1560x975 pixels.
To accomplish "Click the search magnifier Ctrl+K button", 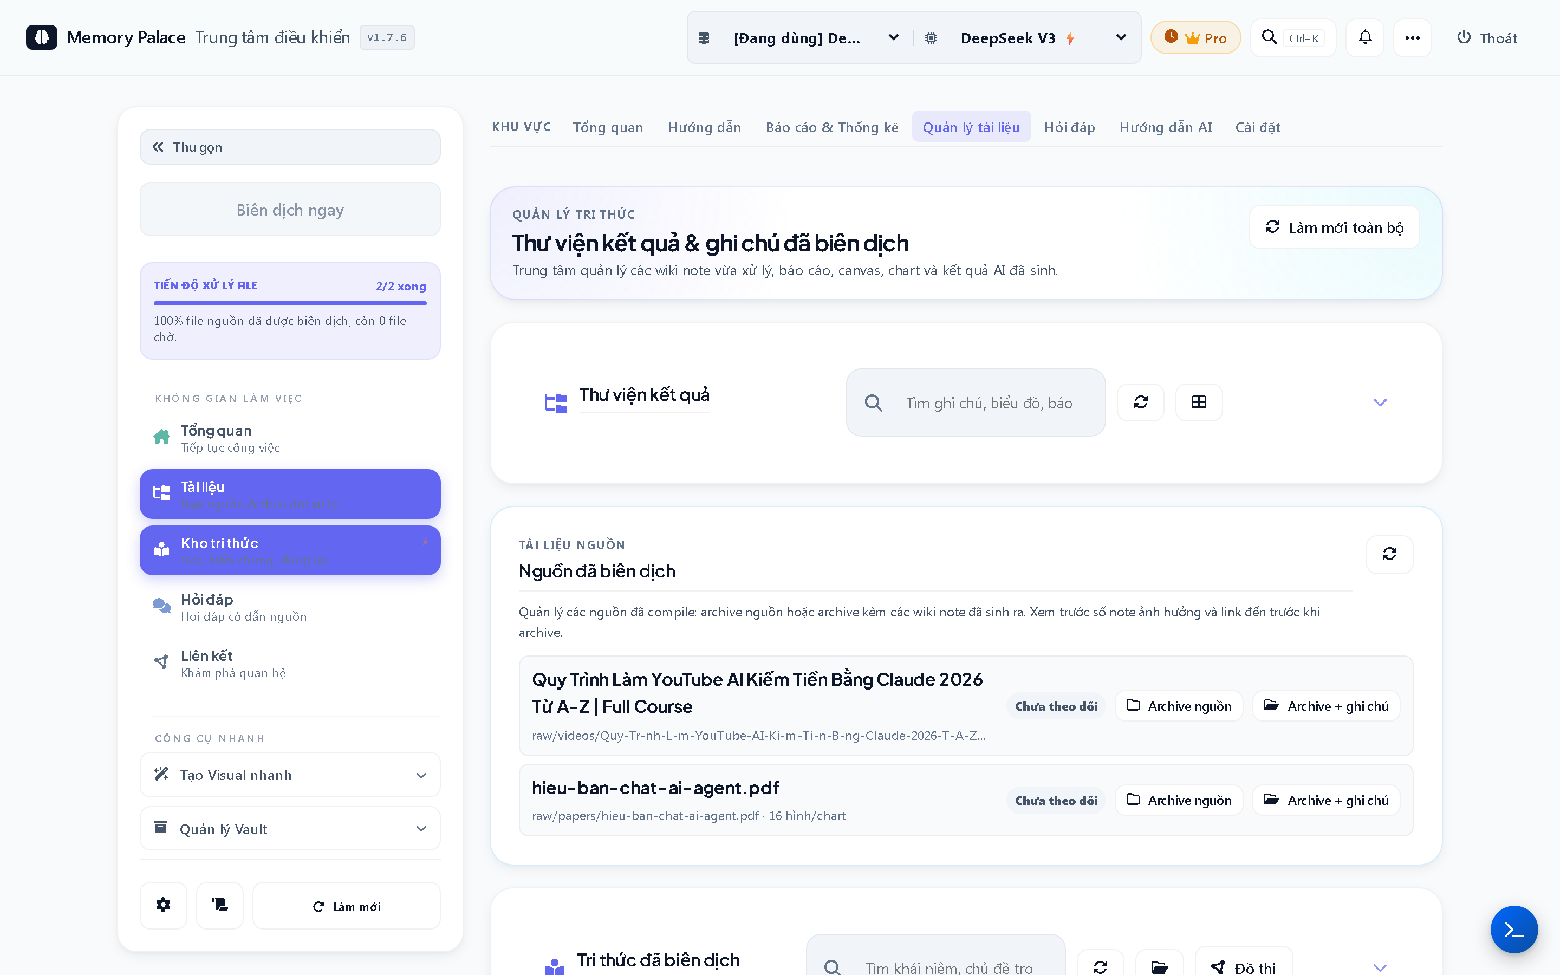I will coord(1292,38).
